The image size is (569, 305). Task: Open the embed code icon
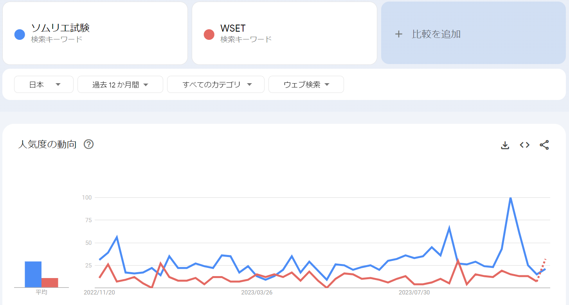tap(525, 145)
